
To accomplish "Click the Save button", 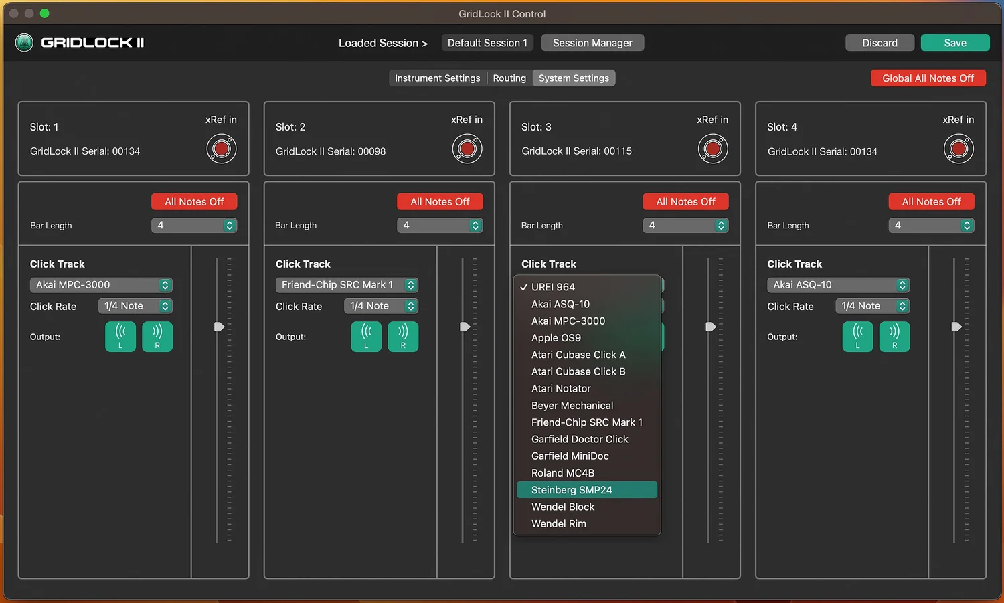I will (955, 42).
